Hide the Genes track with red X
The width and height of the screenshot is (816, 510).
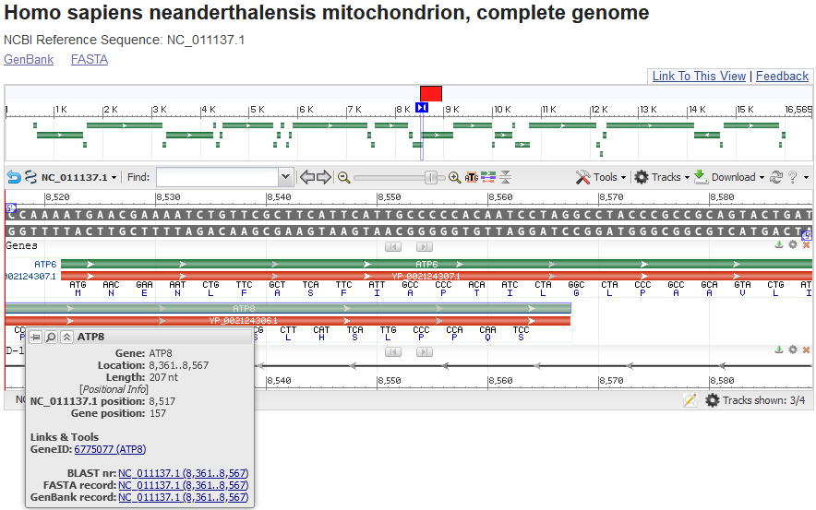pos(806,245)
